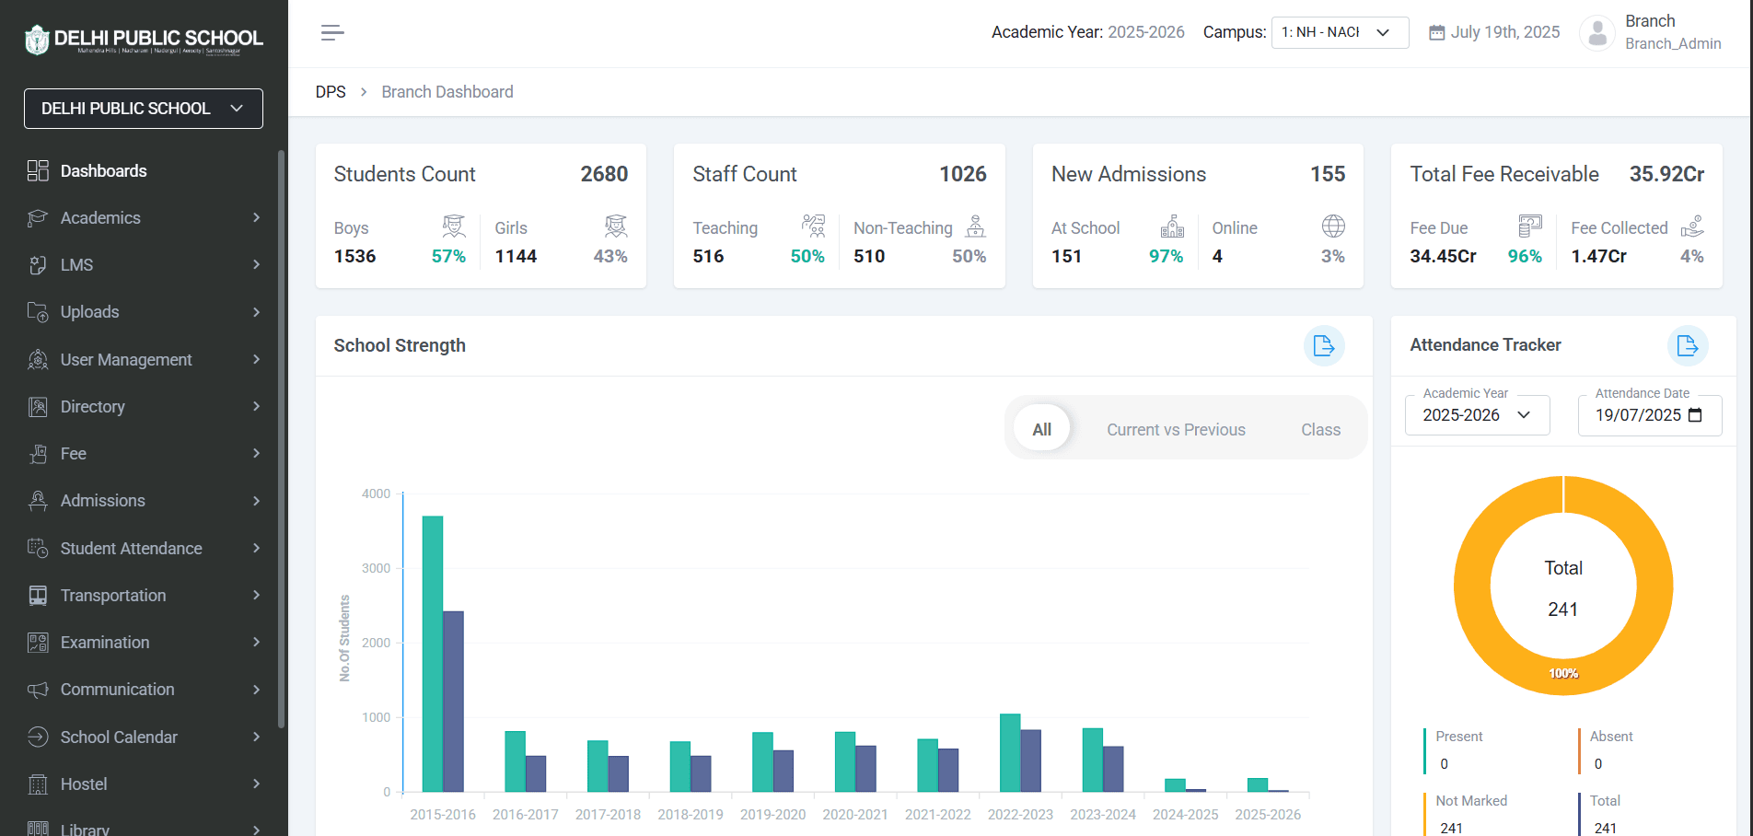Click the LMS sidebar icon
The image size is (1753, 836).
[x=38, y=265]
